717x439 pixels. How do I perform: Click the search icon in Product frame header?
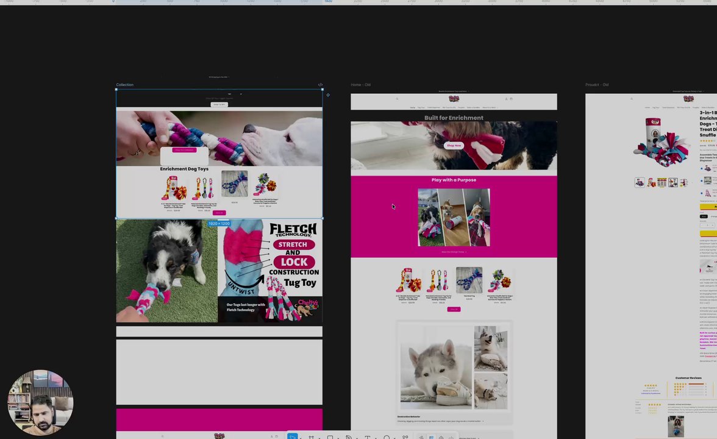point(632,99)
